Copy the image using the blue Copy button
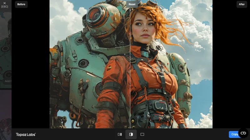The width and height of the screenshot is (250, 140). (234, 134)
